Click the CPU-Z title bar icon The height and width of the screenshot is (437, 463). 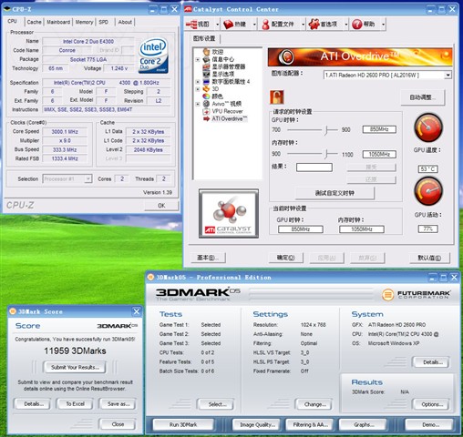pos(6,9)
